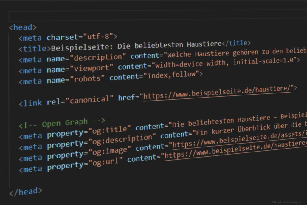The height and width of the screenshot is (205, 307).
Task: Click the meta description content attribute
Action: tap(146, 56)
